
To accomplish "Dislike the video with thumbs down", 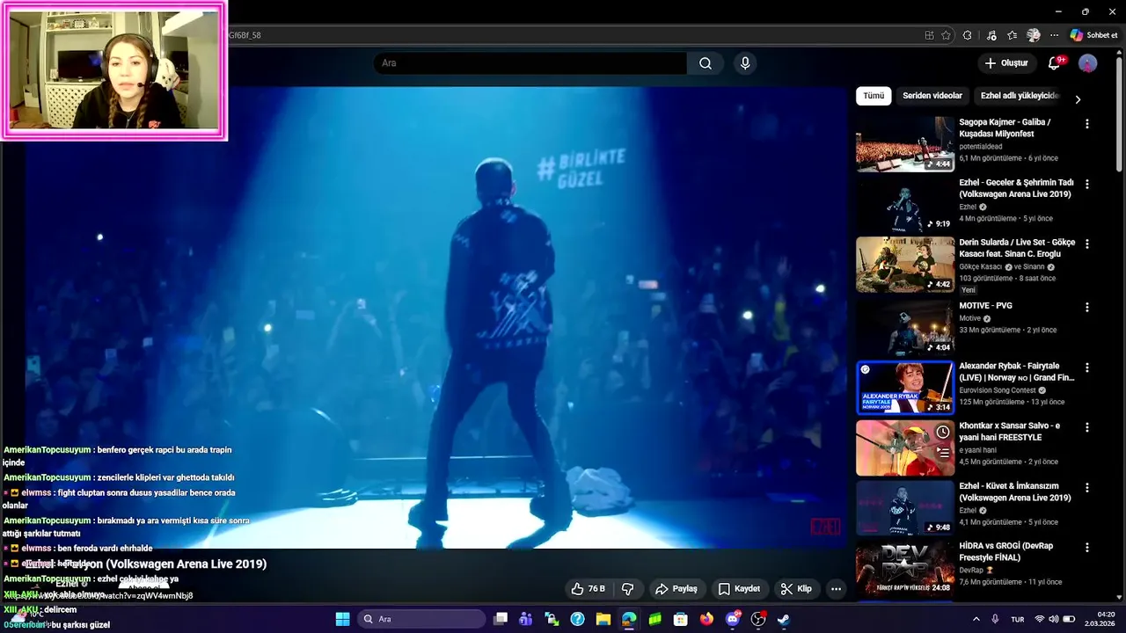I will 628,588.
